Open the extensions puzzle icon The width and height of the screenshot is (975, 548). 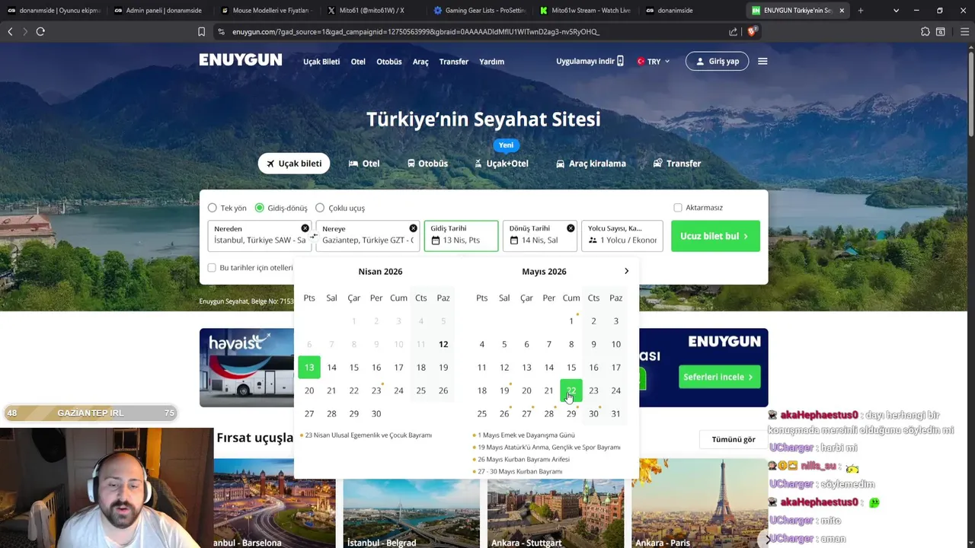click(x=925, y=31)
